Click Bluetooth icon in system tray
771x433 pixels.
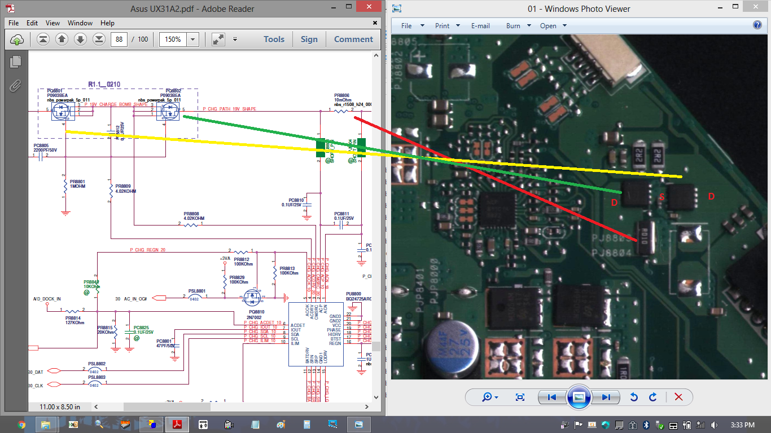tap(647, 425)
